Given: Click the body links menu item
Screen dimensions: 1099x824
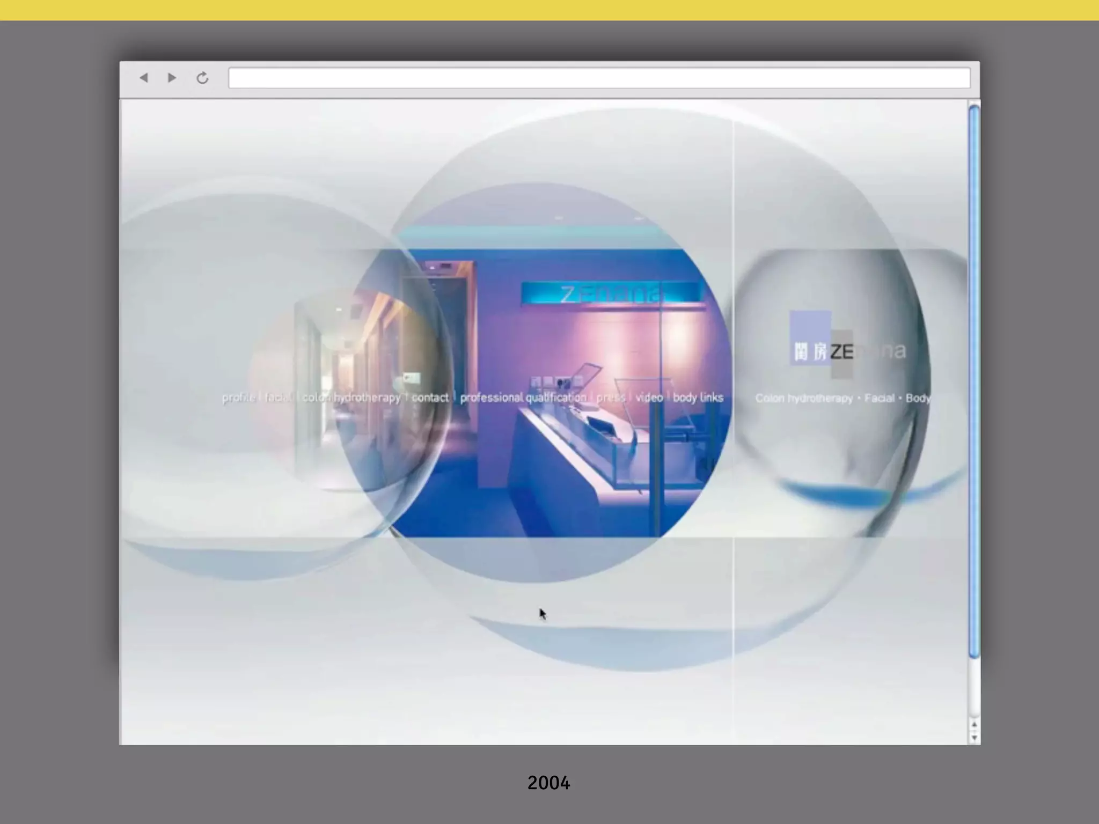Looking at the screenshot, I should point(698,398).
